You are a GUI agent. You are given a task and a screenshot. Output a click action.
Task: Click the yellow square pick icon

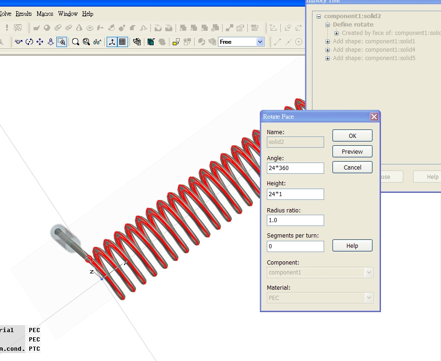pyautogui.click(x=176, y=42)
